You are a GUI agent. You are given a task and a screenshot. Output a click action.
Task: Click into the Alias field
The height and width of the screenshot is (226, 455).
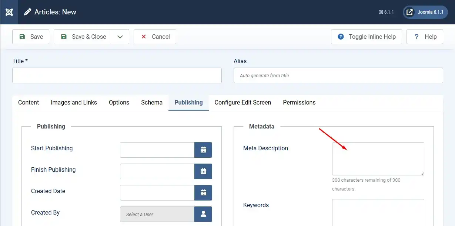(338, 75)
